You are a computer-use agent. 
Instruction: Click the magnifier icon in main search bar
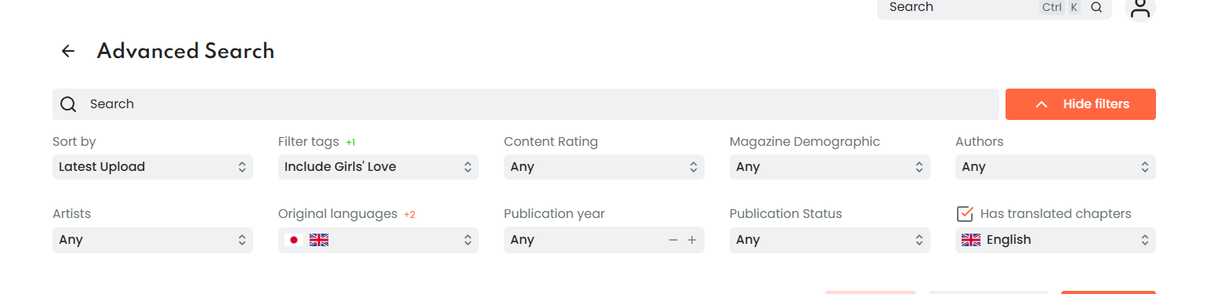point(68,104)
